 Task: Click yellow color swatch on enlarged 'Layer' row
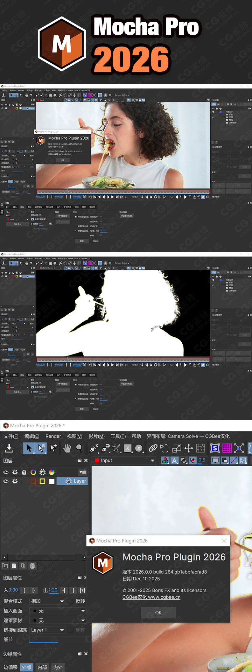tap(42, 481)
